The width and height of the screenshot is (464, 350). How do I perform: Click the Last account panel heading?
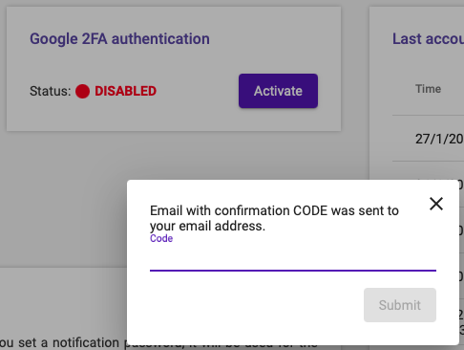click(x=428, y=39)
